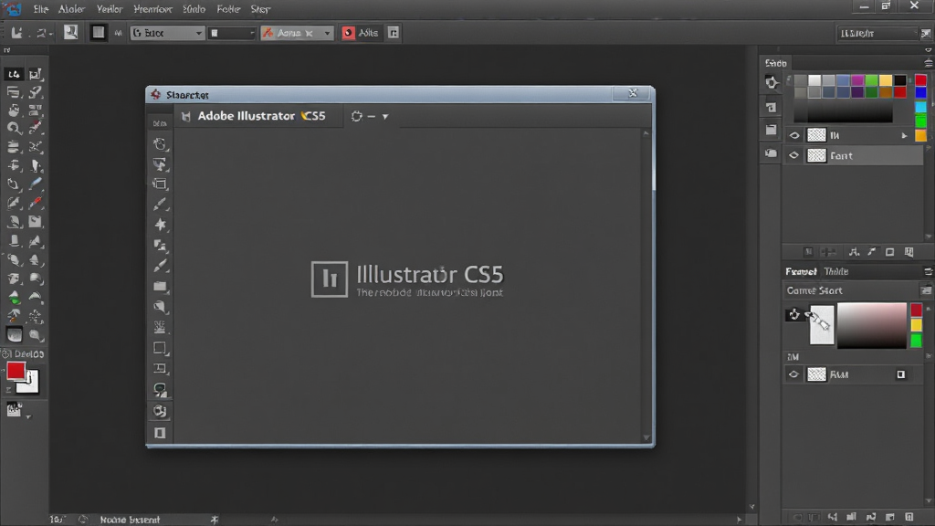
Task: Open the Shdb panel options menu
Action: pyautogui.click(x=928, y=63)
